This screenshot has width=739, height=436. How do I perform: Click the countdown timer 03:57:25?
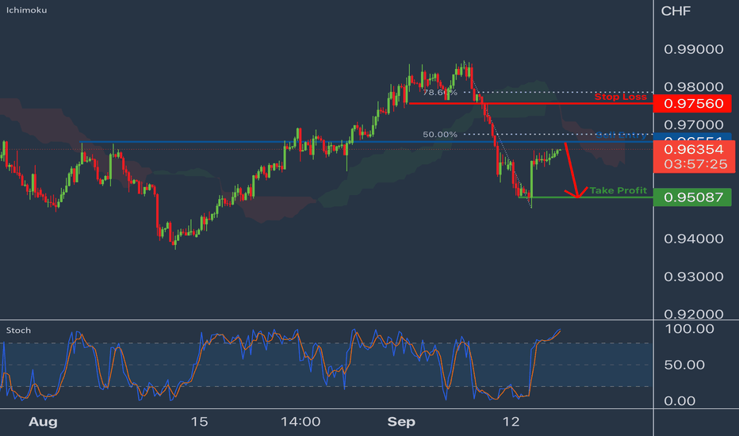(695, 165)
